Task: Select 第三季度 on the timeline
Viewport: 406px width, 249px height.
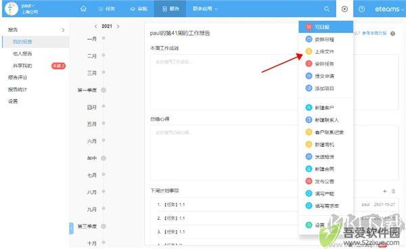Action: tap(87, 226)
